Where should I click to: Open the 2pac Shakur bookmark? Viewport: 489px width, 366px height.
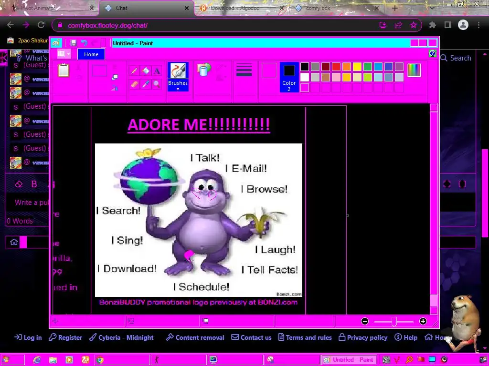27,41
